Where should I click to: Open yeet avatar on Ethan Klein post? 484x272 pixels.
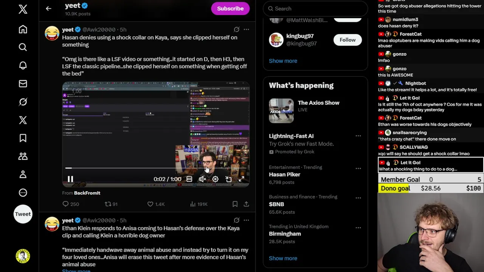(52, 224)
